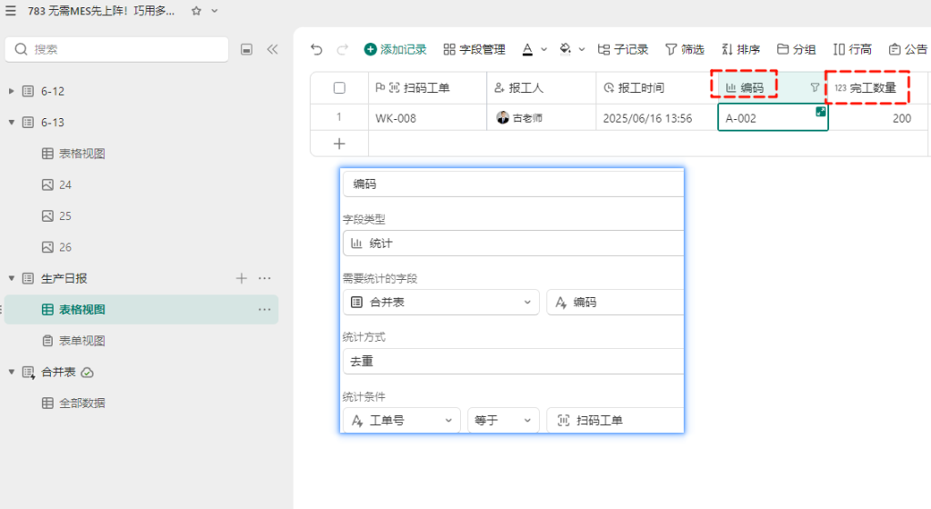
Task: Open the hamburger menu at top left
Action: tap(11, 11)
